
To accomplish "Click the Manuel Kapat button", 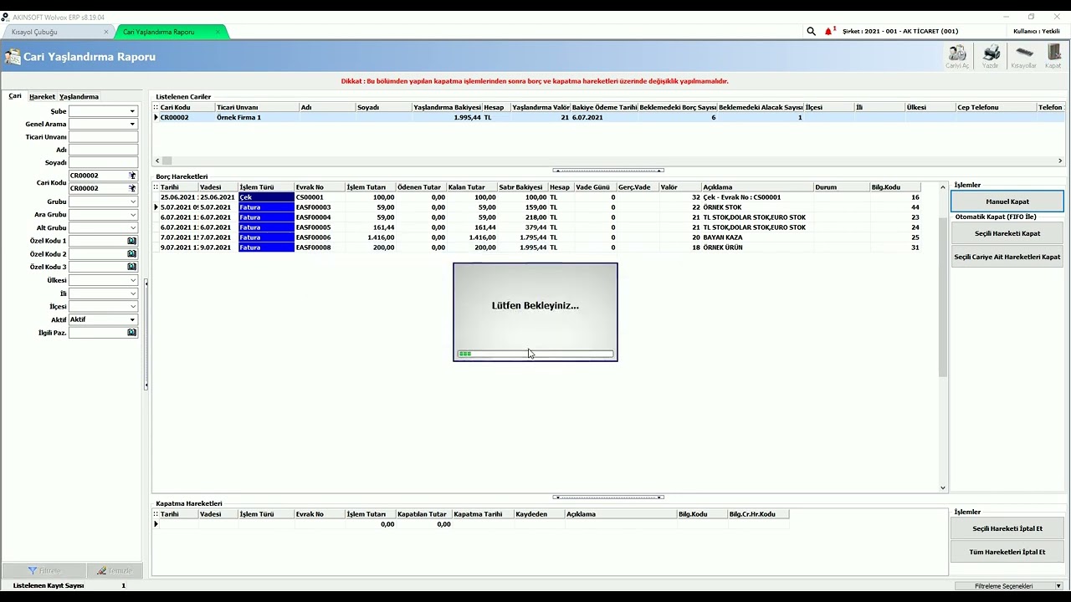I will tap(1007, 202).
